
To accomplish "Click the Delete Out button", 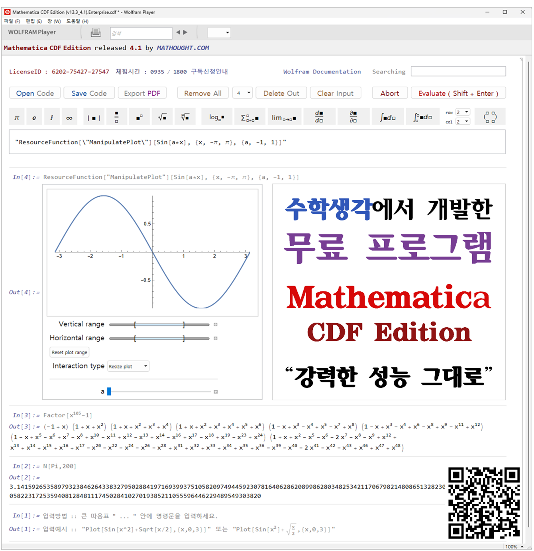I will pos(281,93).
